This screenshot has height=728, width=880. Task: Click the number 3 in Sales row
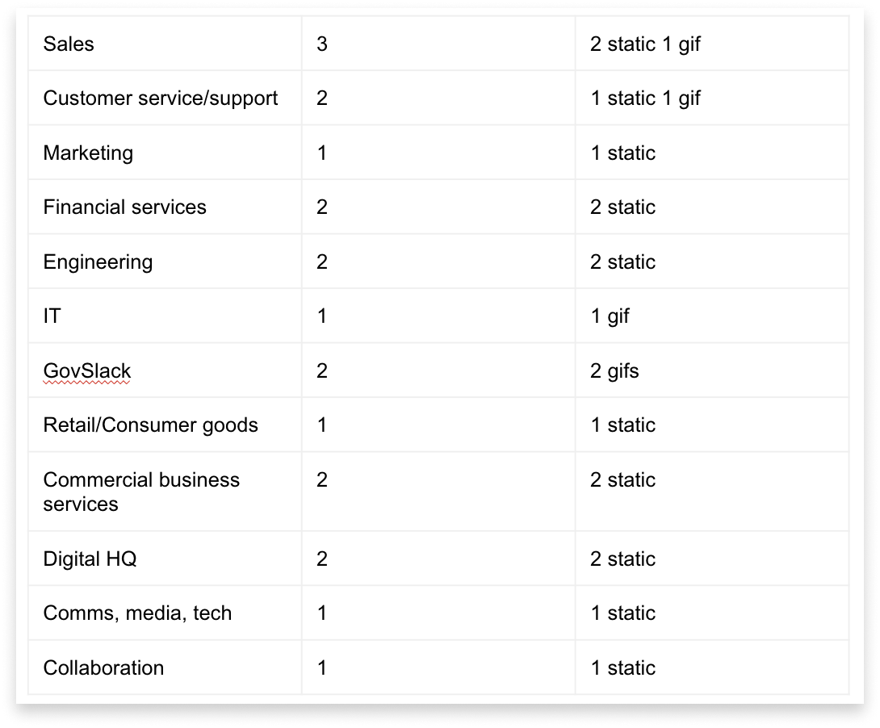point(322,44)
